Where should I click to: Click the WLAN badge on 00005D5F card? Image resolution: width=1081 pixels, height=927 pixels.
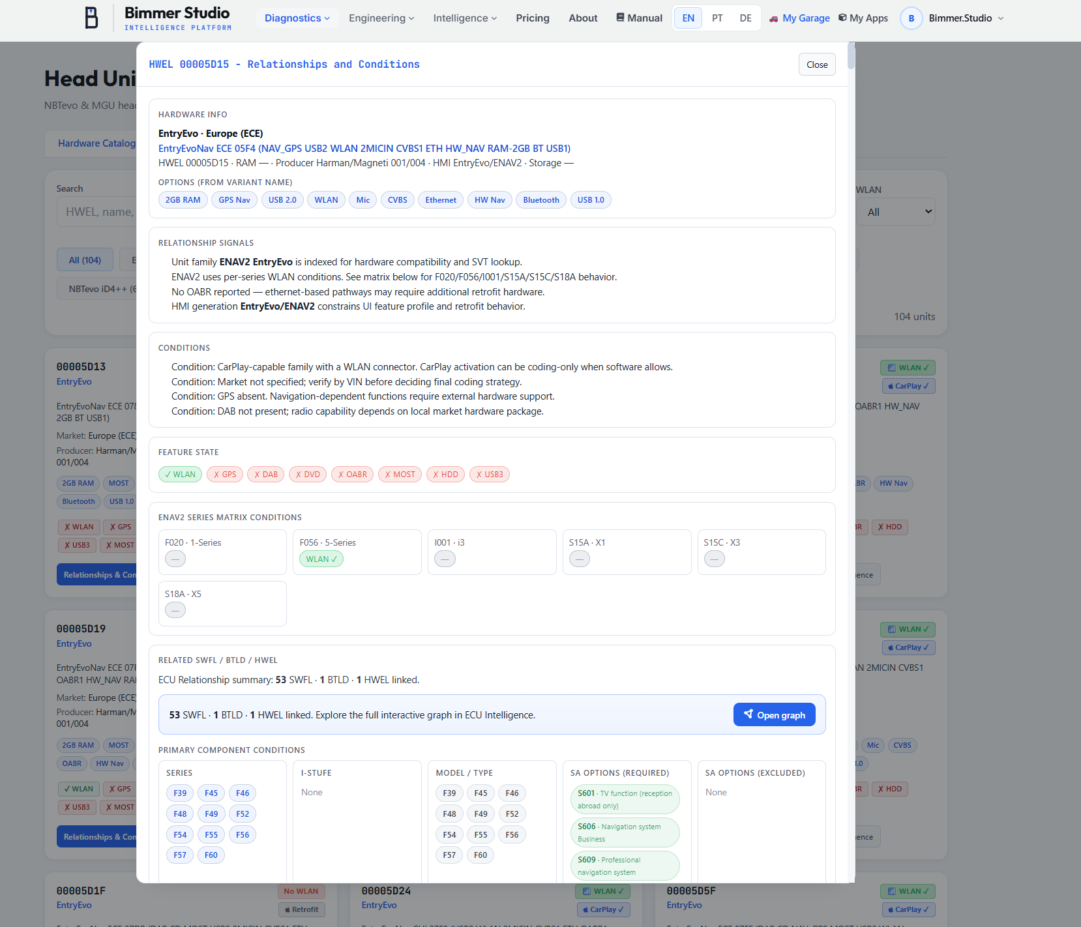pos(908,891)
